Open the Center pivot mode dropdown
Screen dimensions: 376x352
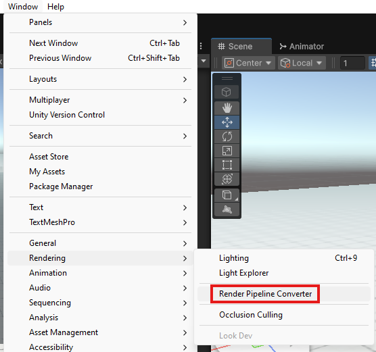point(248,63)
